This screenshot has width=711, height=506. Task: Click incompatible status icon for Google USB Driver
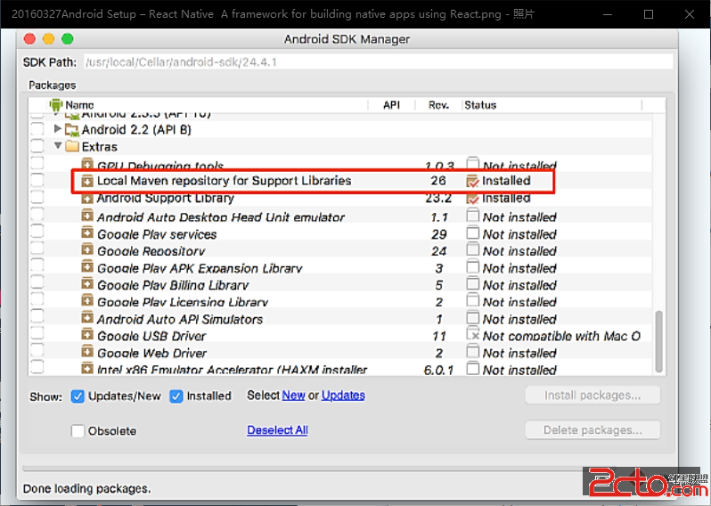(x=473, y=334)
